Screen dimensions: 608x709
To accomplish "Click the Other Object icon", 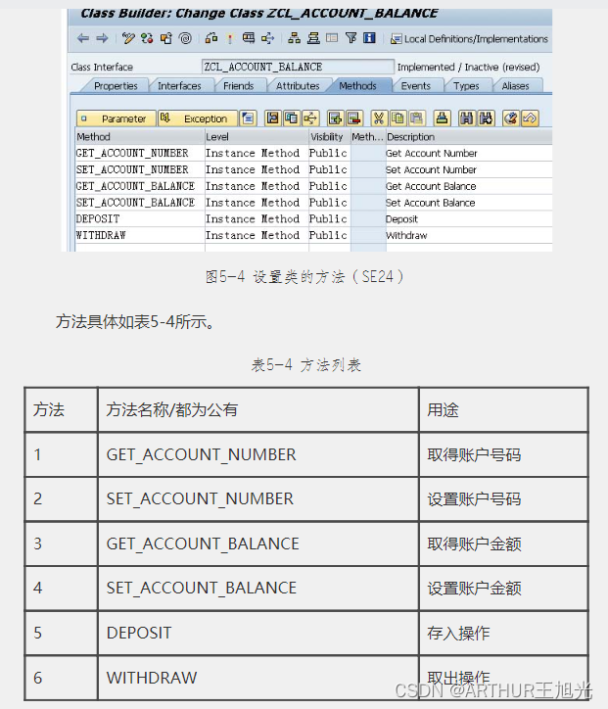I will 166,38.
